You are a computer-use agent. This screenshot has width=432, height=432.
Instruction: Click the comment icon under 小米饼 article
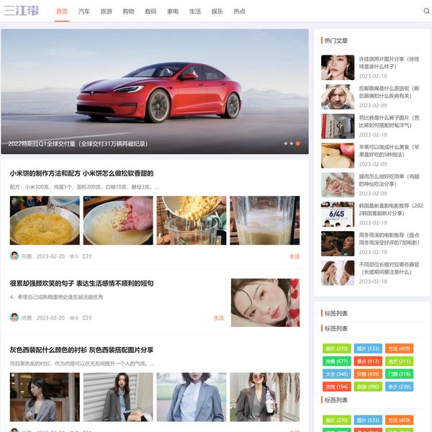85,256
